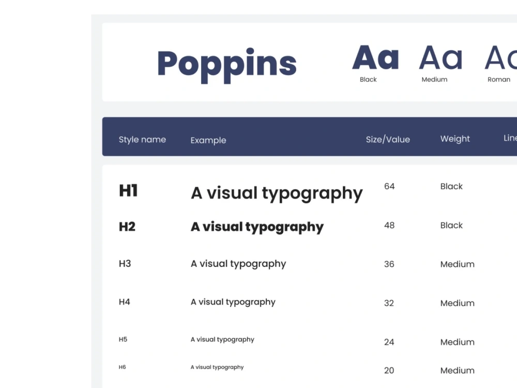Select the H5 style name

[122, 339]
